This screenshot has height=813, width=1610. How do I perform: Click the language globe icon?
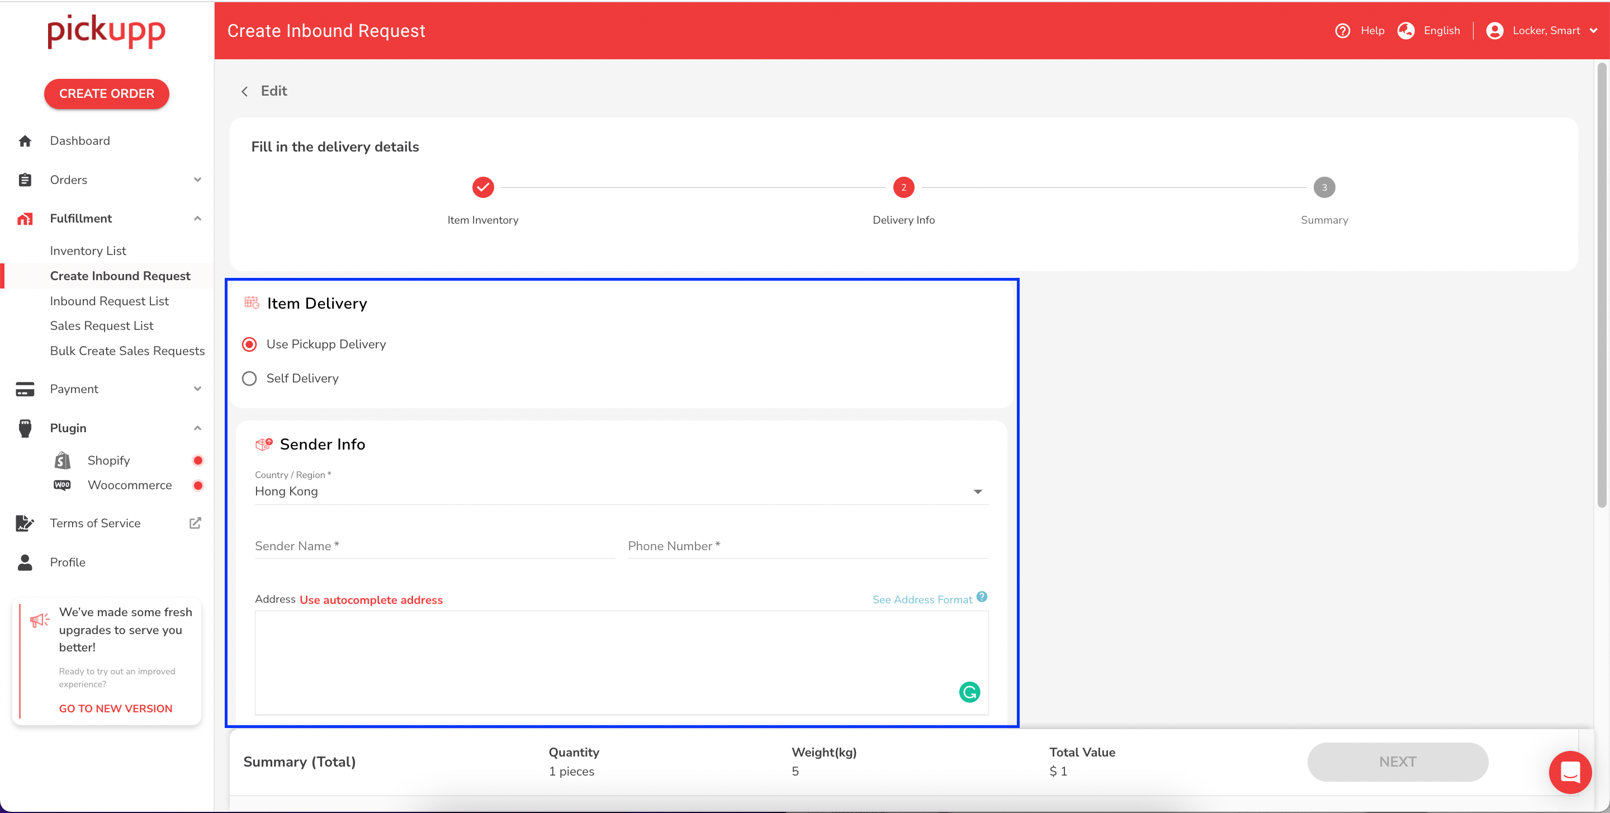[x=1407, y=31]
